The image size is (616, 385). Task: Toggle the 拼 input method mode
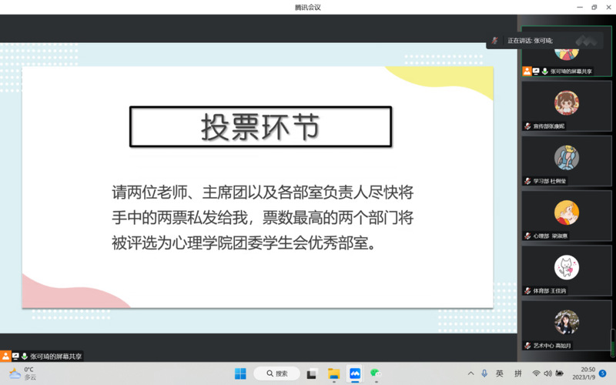pyautogui.click(x=518, y=373)
